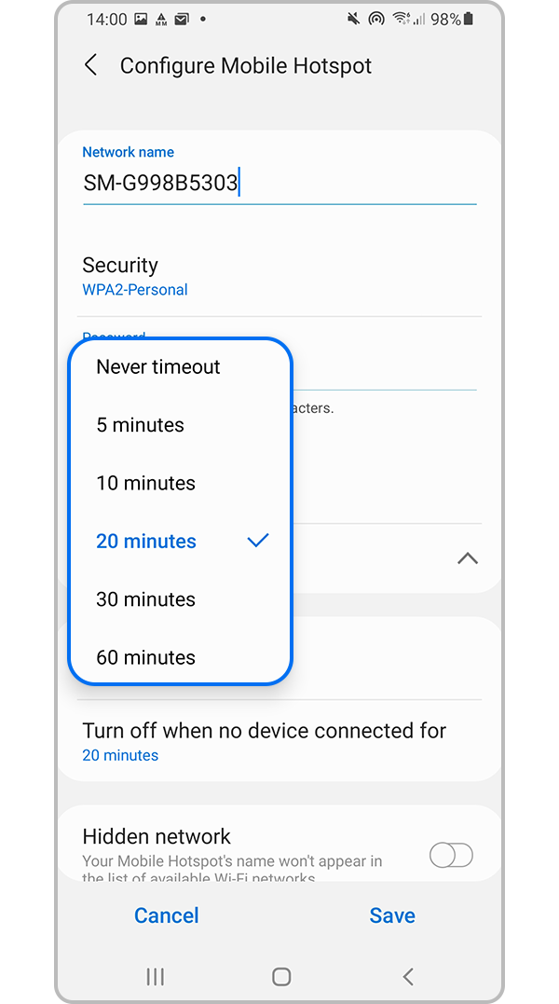The height and width of the screenshot is (1004, 559).
Task: Open Turn off when no device connected setting
Action: click(x=279, y=741)
